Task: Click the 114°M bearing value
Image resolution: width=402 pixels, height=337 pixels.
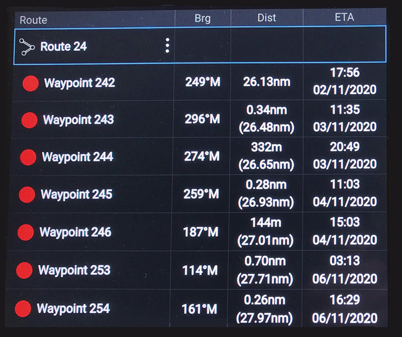Action: point(200,270)
